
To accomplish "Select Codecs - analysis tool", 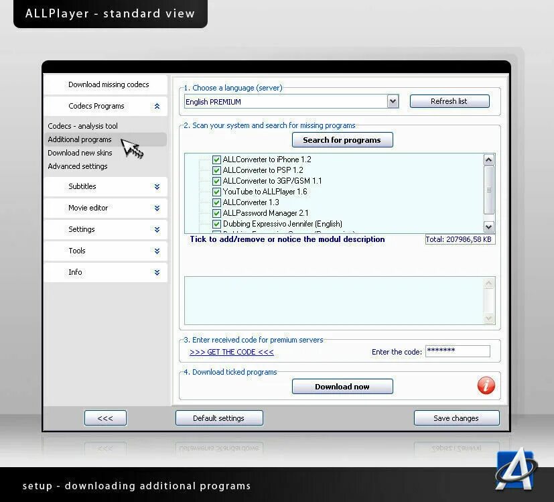I will coord(82,126).
